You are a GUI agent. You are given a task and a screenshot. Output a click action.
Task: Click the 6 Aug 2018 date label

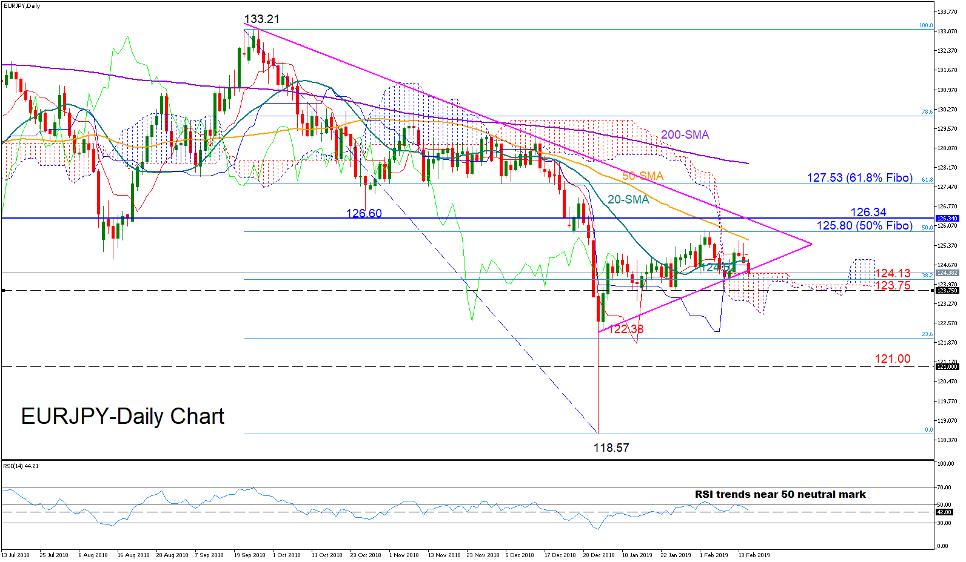(93, 555)
